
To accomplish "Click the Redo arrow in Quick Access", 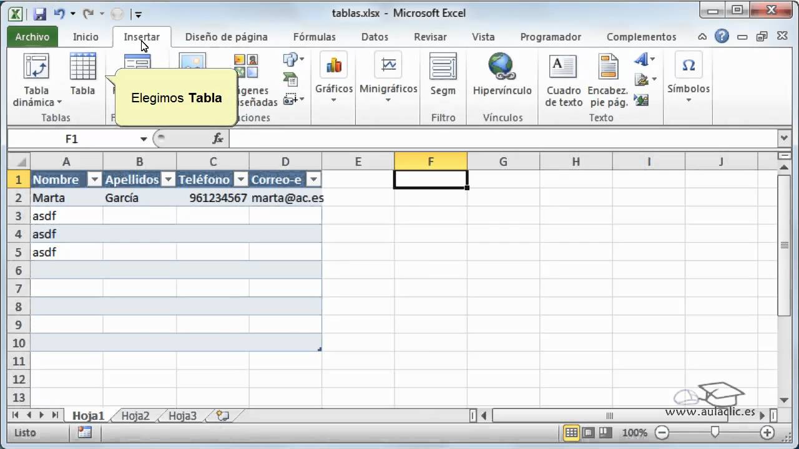I will 88,14.
